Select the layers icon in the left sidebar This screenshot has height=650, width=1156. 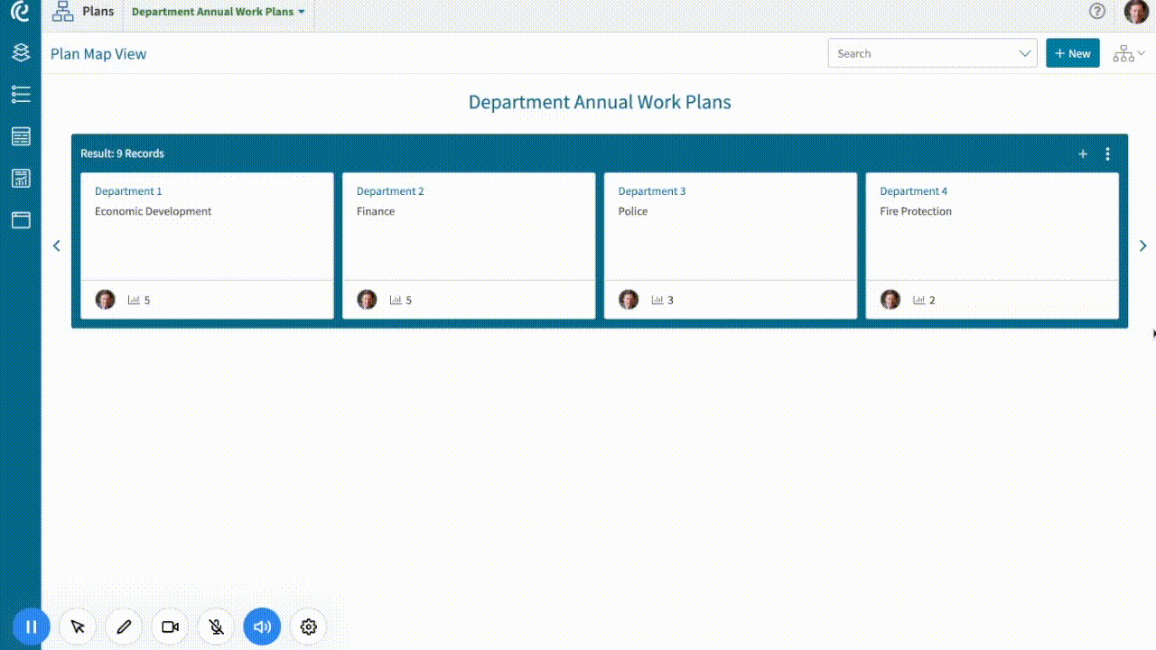pyautogui.click(x=20, y=52)
